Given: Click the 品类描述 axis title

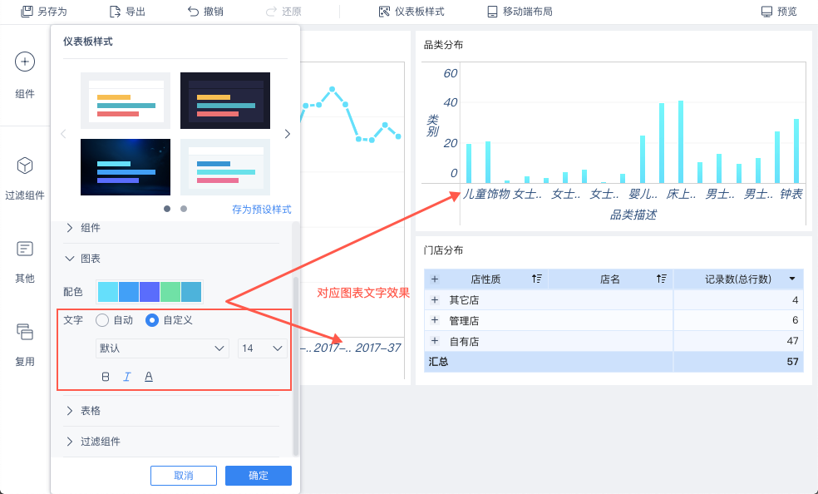Looking at the screenshot, I should pyautogui.click(x=633, y=215).
